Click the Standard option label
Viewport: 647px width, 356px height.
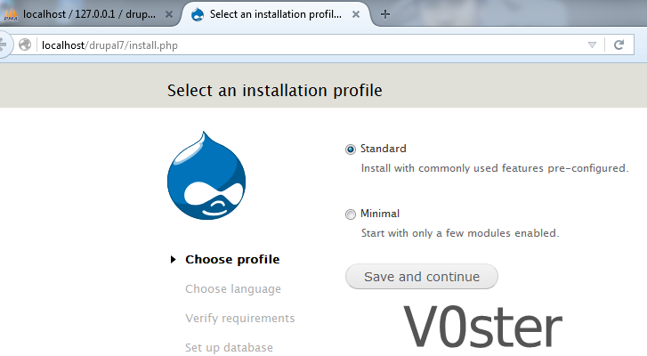click(384, 149)
